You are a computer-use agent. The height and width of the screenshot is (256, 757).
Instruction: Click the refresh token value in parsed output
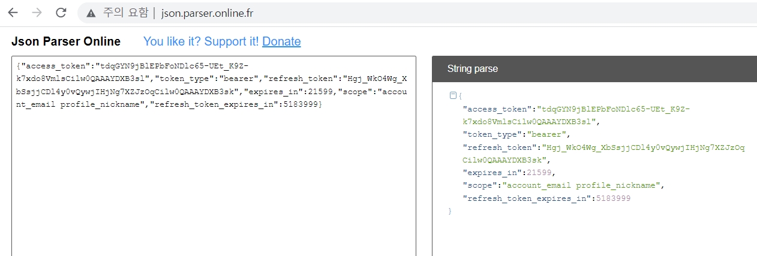(x=603, y=153)
